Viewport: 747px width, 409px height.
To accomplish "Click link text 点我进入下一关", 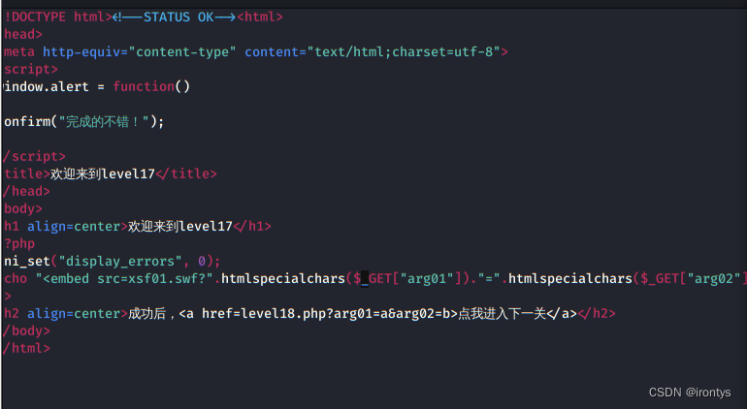I will (502, 313).
